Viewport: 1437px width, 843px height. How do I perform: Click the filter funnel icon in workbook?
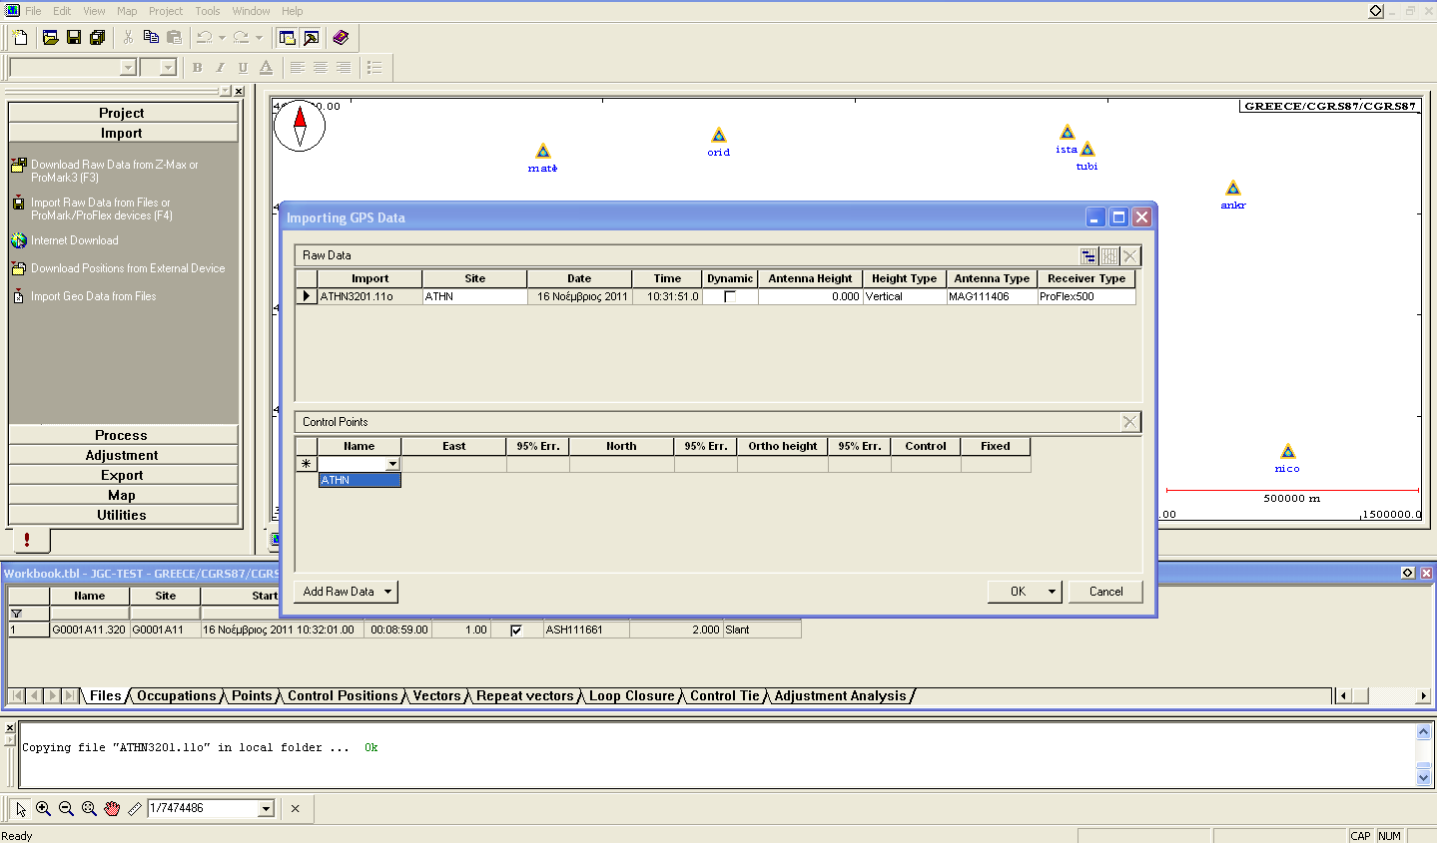click(x=16, y=614)
